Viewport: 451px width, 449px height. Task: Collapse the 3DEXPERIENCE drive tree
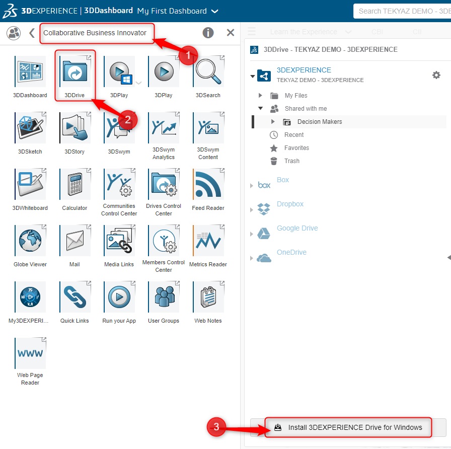click(253, 76)
